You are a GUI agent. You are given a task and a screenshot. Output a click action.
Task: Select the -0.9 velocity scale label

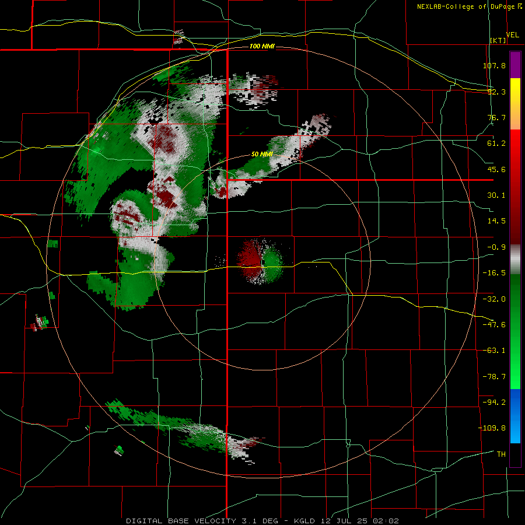[496, 247]
